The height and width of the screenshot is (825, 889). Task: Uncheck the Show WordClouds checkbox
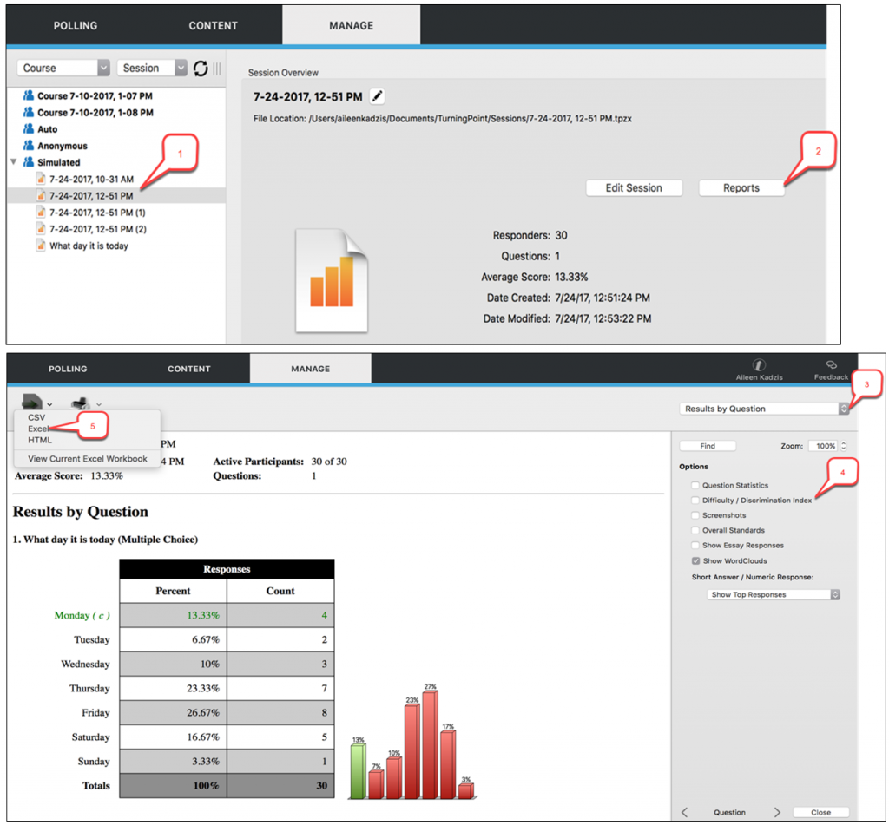[695, 561]
